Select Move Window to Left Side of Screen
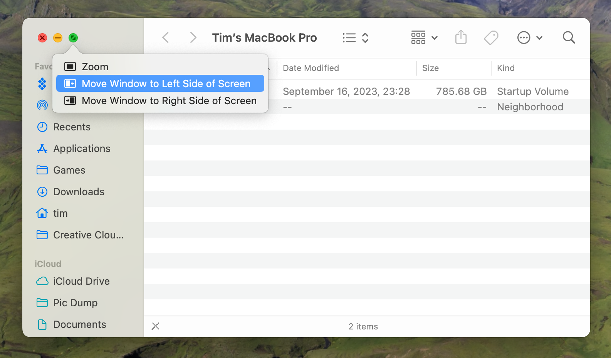 [x=166, y=84]
